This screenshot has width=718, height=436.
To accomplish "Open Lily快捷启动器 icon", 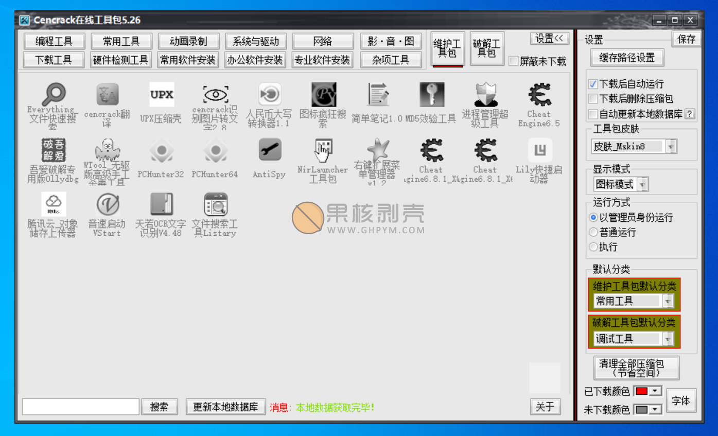I will point(539,150).
